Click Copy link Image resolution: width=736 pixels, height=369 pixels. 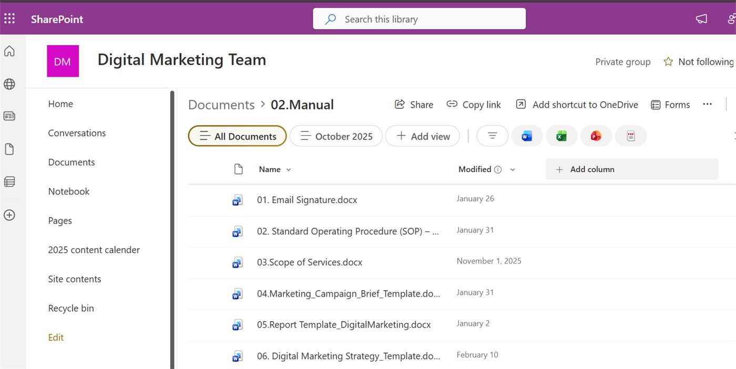[474, 104]
